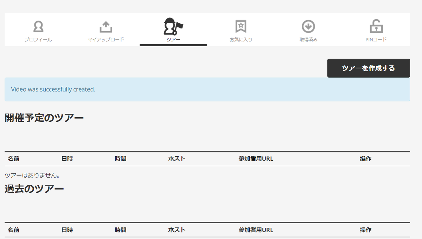Click the 開催予定のツアー heading
The height and width of the screenshot is (239, 422).
(44, 118)
